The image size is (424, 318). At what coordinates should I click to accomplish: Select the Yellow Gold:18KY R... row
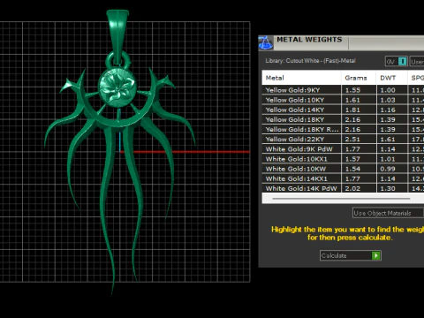tap(343, 129)
